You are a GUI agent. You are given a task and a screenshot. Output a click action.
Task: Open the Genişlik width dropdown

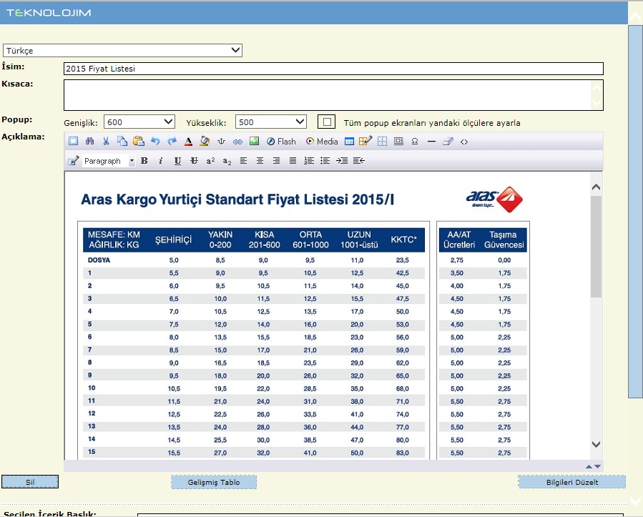(x=139, y=122)
